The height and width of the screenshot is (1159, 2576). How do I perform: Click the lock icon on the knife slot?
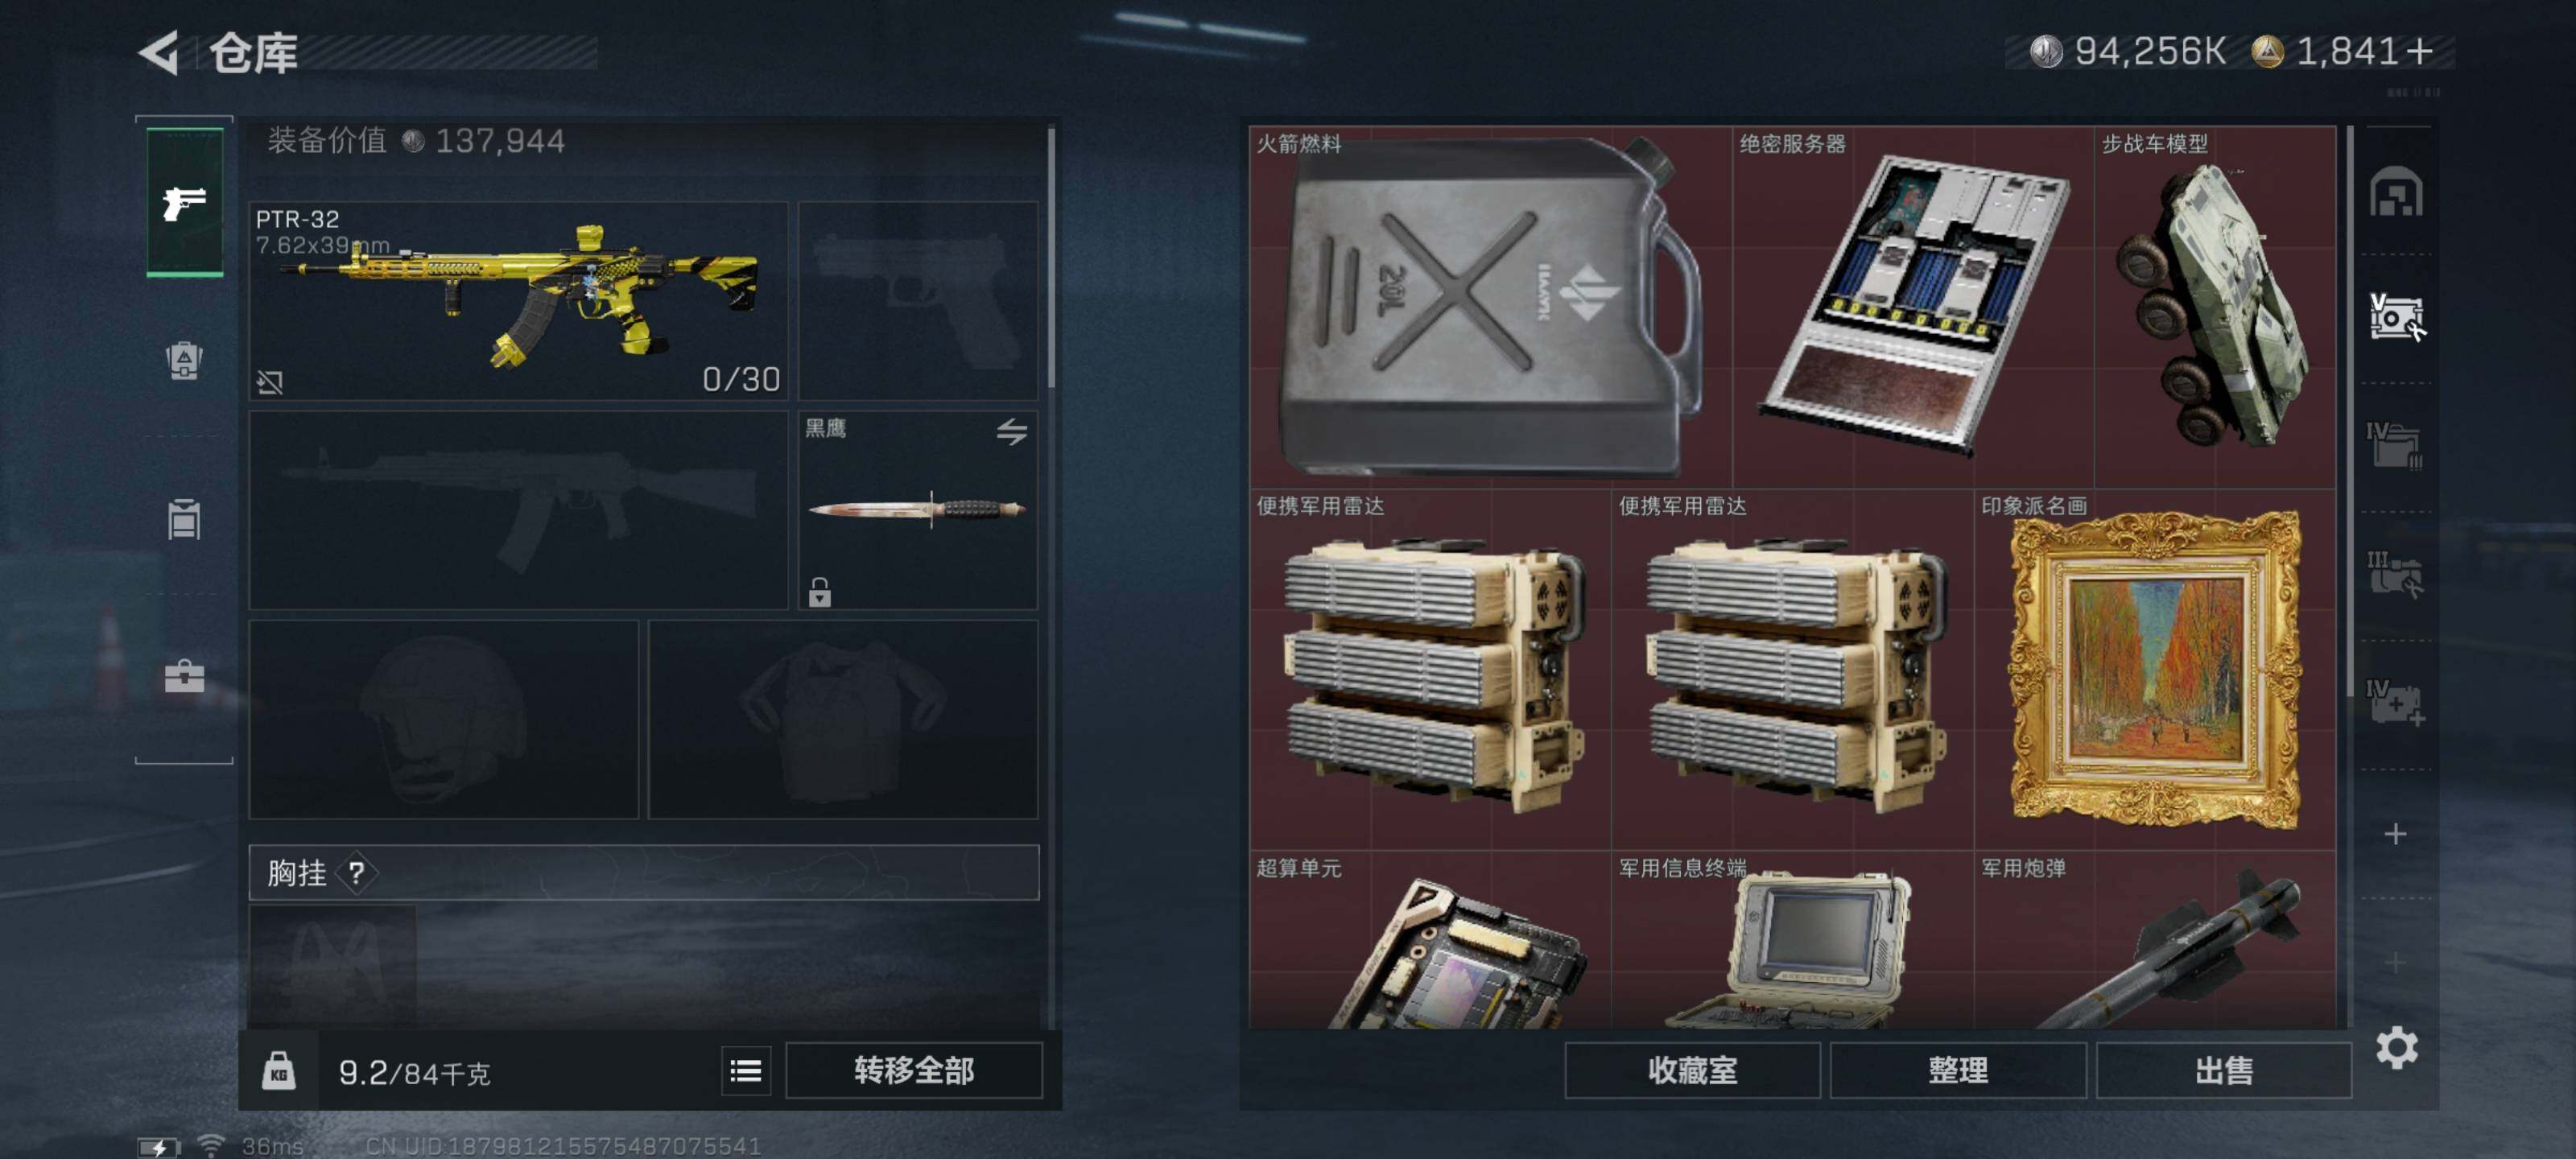click(x=820, y=592)
